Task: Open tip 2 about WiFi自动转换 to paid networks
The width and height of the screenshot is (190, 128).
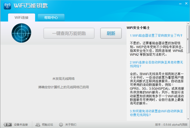Action: [x=156, y=64]
